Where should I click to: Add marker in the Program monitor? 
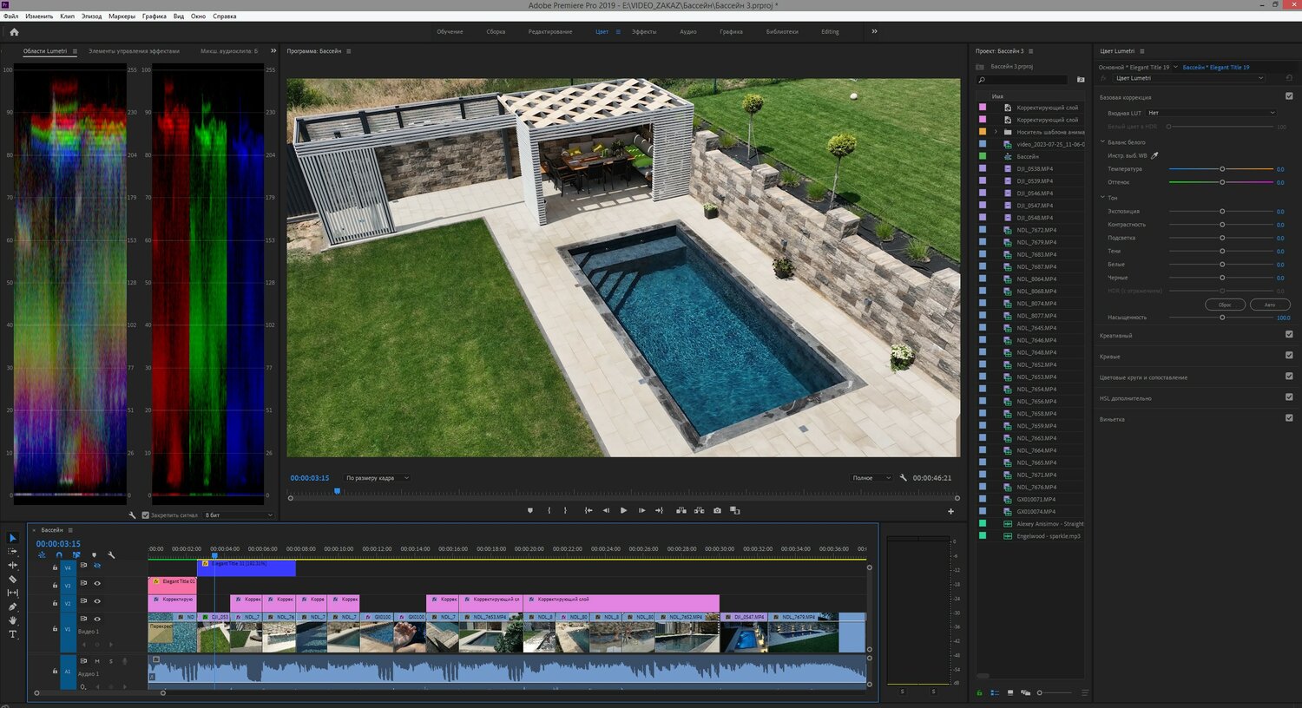pyautogui.click(x=530, y=510)
